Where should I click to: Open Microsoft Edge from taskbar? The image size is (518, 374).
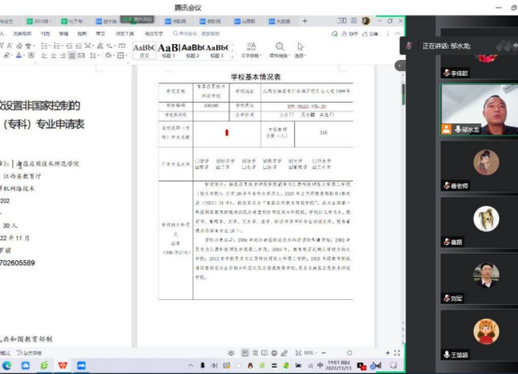click(x=7, y=366)
